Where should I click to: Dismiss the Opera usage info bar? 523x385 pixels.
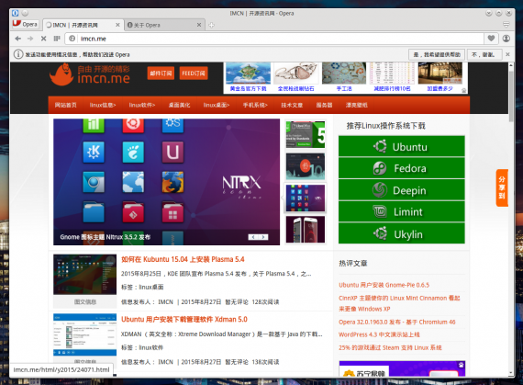pyautogui.click(x=507, y=54)
